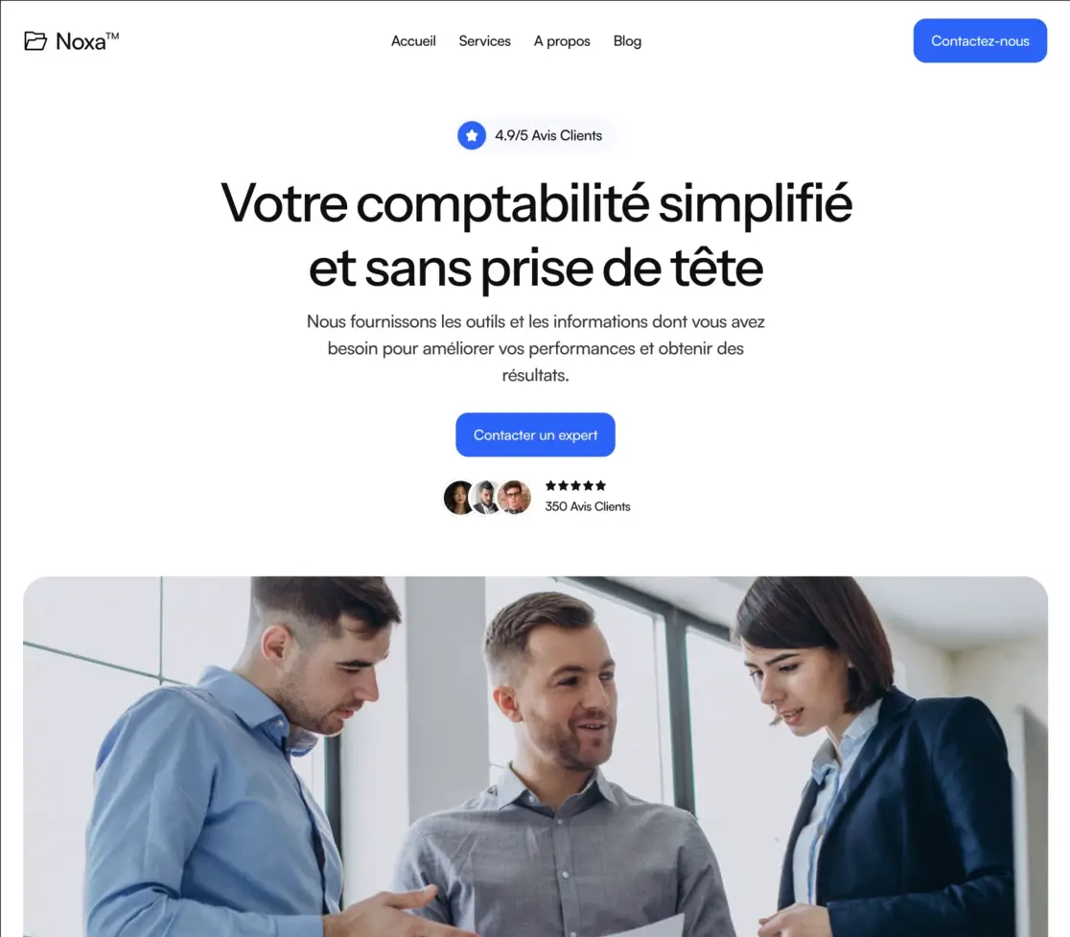
Task: Navigate to the Blog link
Action: [627, 41]
